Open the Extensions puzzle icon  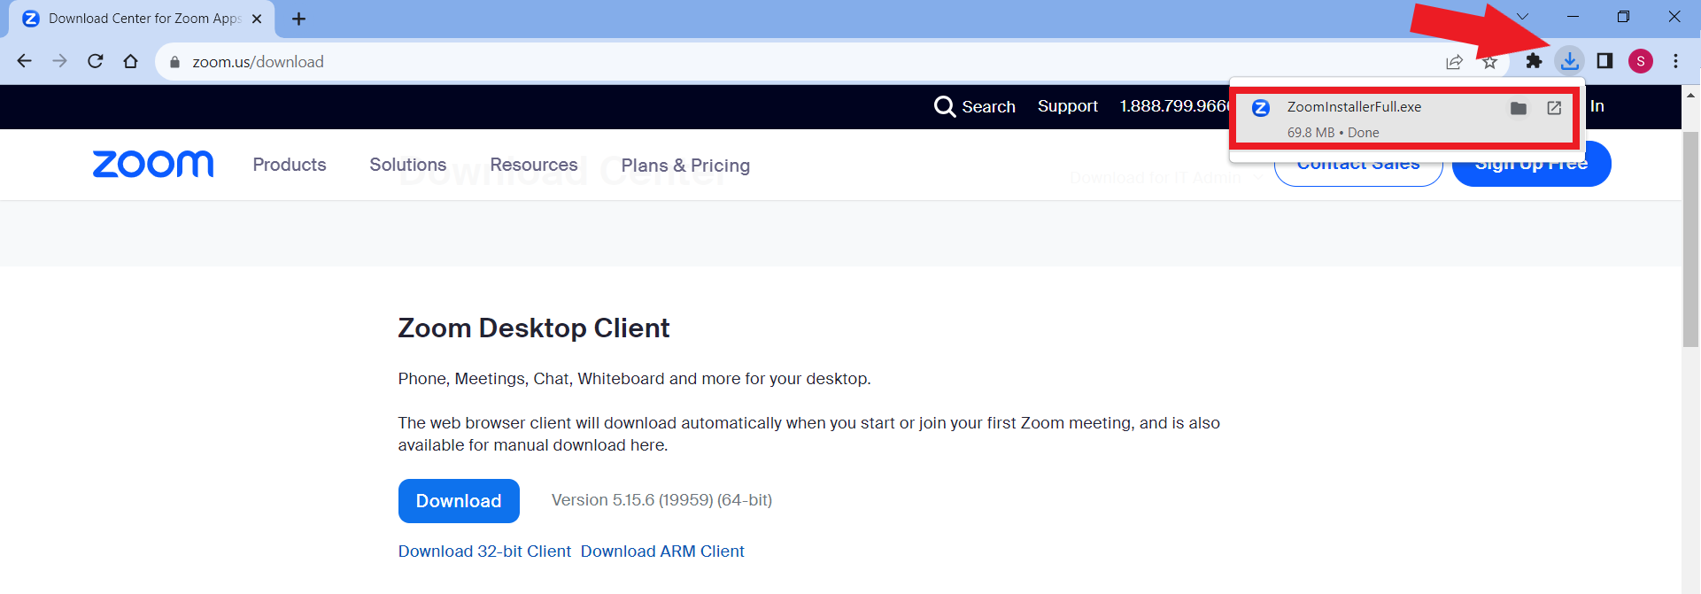coord(1534,61)
